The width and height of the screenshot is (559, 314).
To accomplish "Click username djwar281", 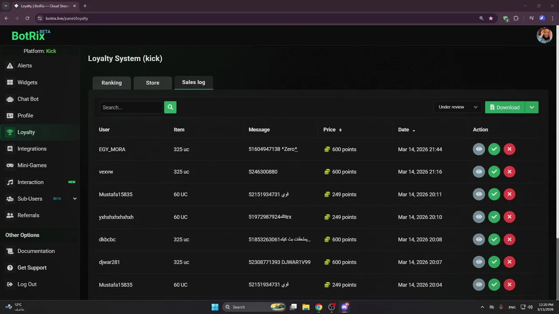I will 109,262.
